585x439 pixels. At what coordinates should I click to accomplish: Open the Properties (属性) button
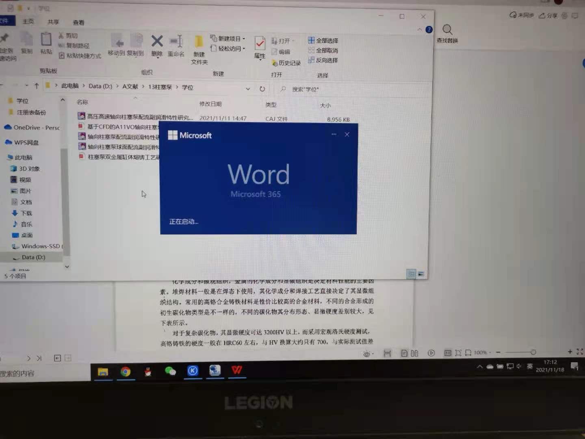click(x=260, y=47)
